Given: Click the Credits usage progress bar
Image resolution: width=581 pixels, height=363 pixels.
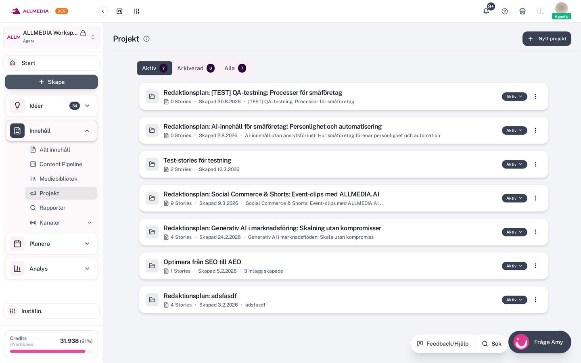Looking at the screenshot, I should point(51,351).
